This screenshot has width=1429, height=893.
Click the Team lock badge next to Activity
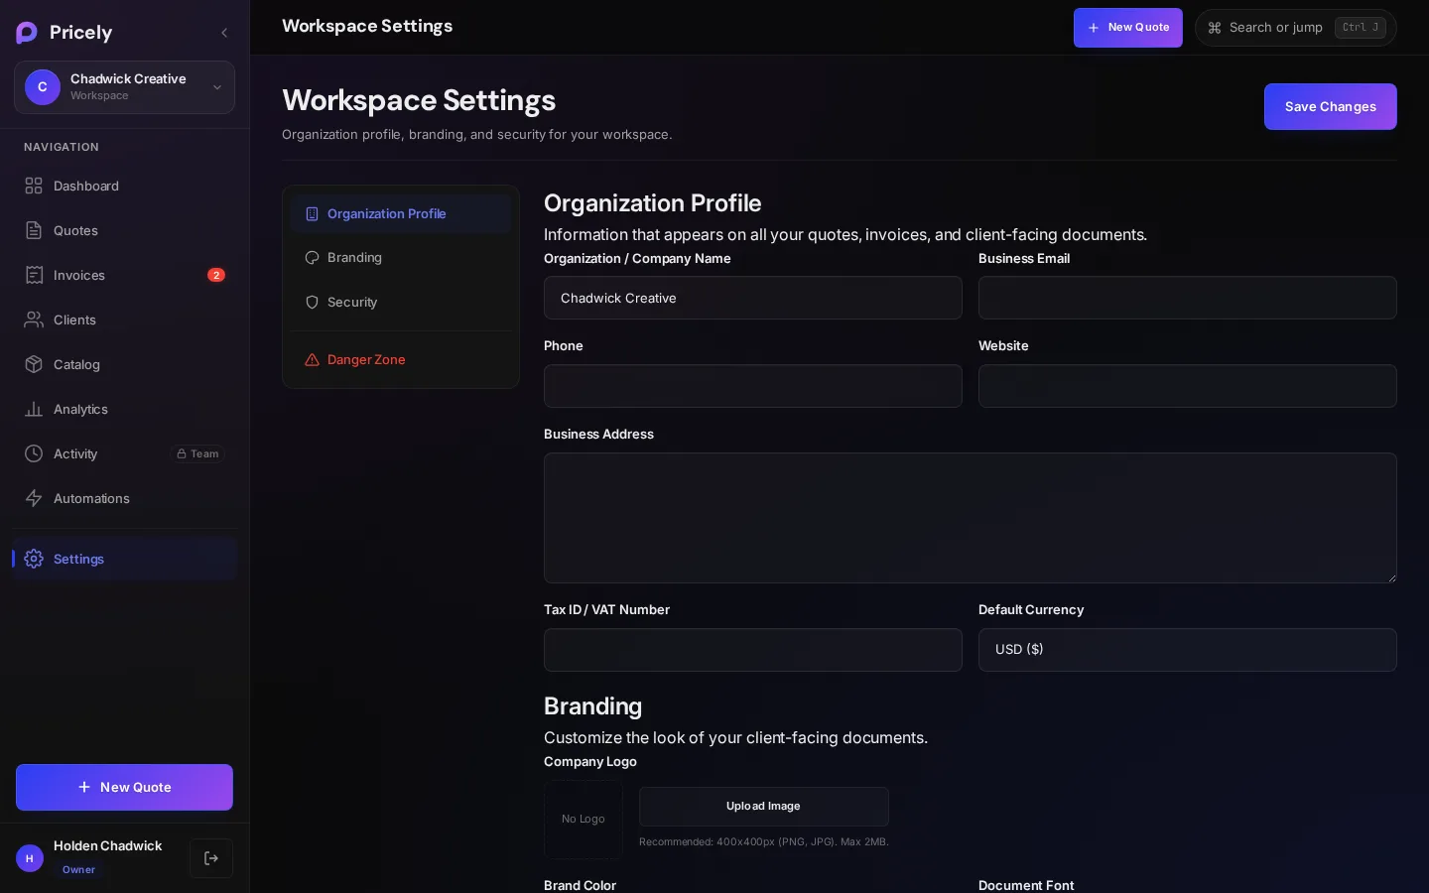coord(197,453)
